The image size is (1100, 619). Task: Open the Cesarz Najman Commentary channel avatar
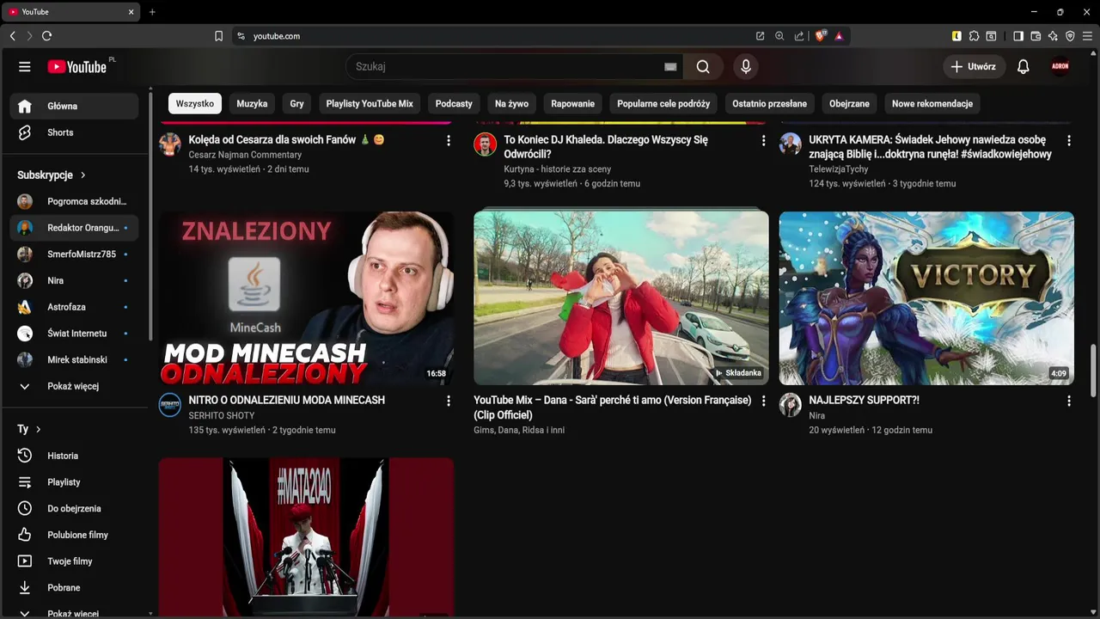(170, 144)
